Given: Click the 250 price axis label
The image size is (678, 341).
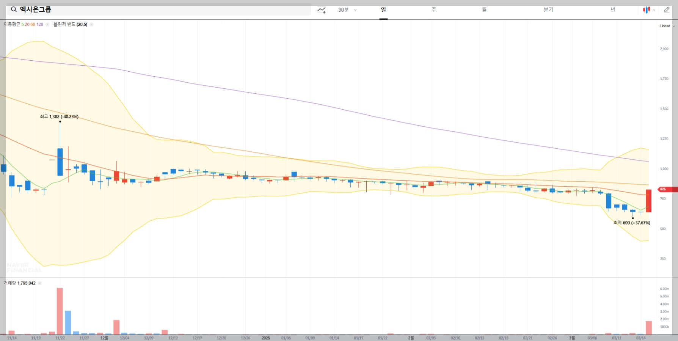Looking at the screenshot, I should pyautogui.click(x=663, y=259).
